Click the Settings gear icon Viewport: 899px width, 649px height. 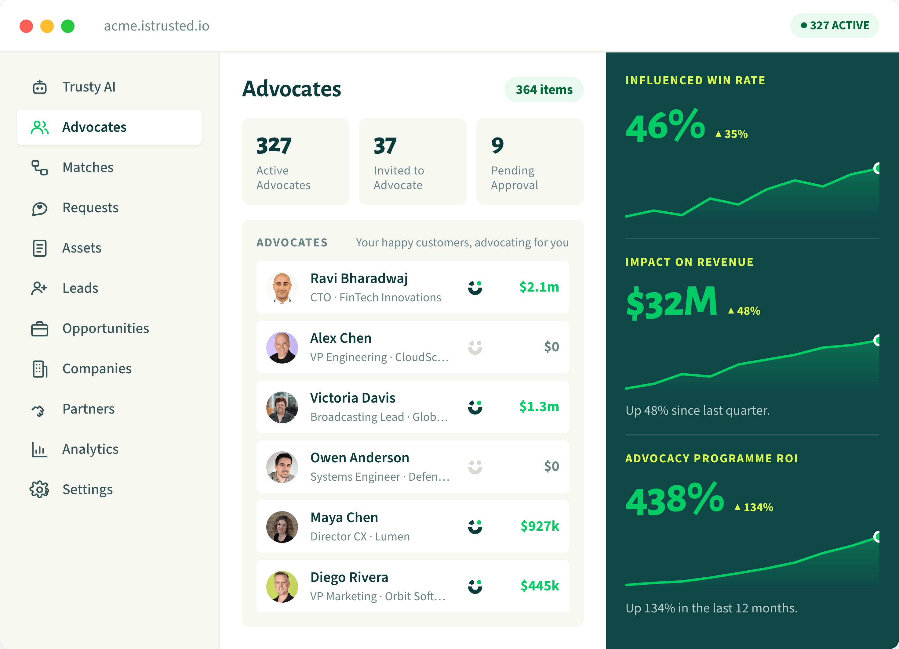point(39,489)
